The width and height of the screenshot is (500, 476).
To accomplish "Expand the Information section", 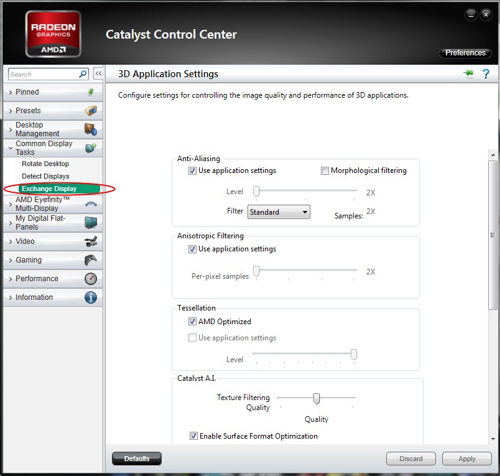I will click(53, 297).
